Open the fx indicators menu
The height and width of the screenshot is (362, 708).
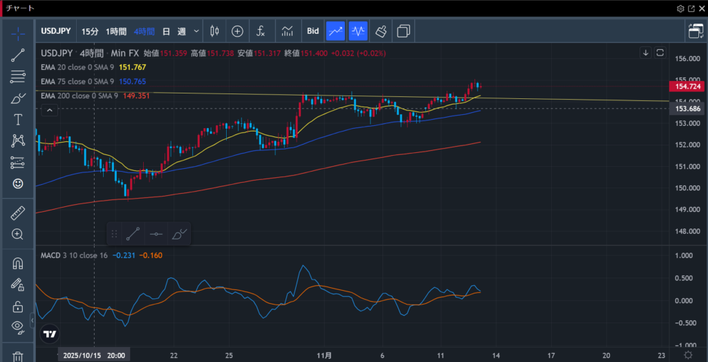(261, 31)
